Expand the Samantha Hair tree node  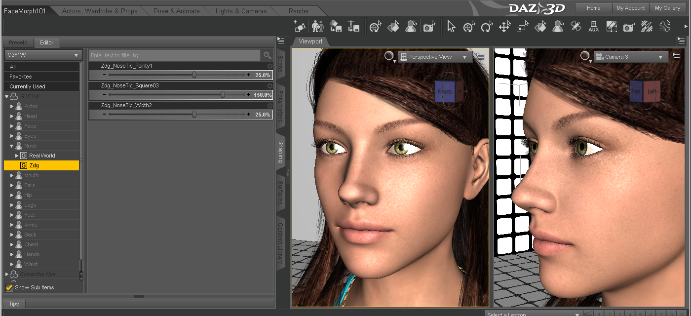coord(7,274)
